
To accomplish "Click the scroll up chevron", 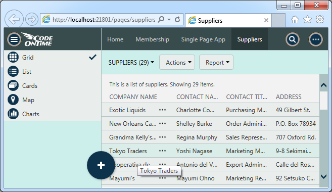I will pyautogui.click(x=323, y=85).
